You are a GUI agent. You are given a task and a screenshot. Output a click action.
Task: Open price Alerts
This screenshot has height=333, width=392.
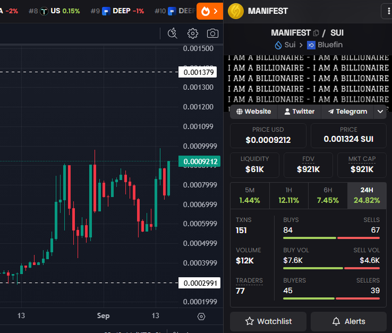point(349,321)
